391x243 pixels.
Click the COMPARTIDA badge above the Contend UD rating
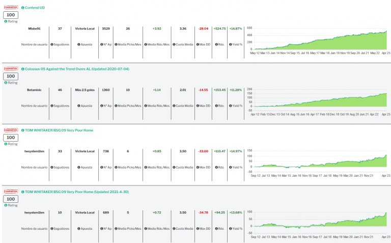(x=11, y=8)
